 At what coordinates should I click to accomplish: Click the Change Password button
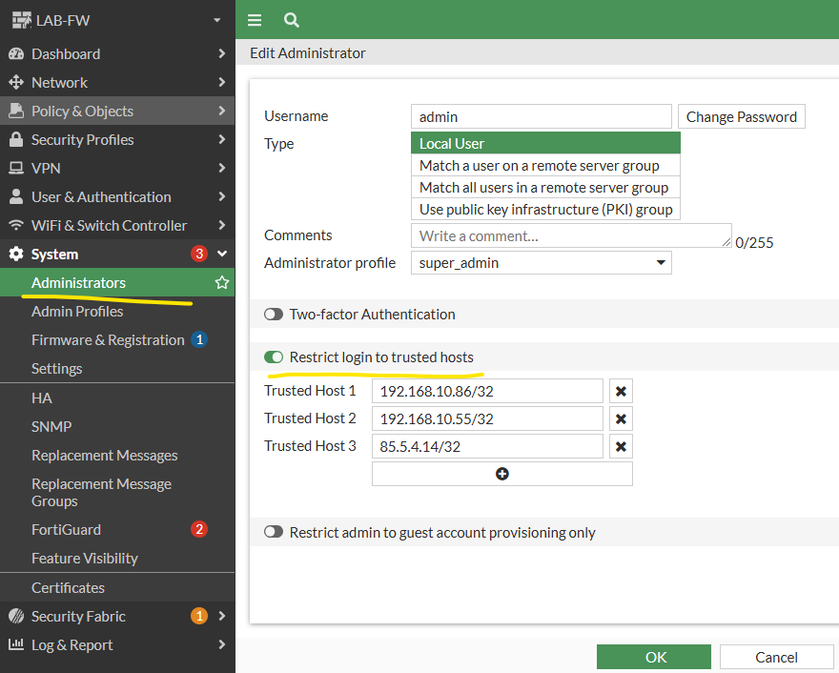pos(741,116)
